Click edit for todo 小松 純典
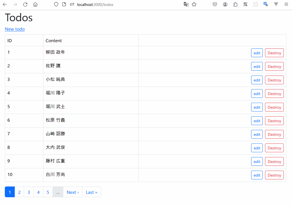 point(257,80)
